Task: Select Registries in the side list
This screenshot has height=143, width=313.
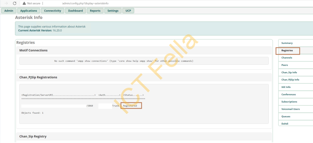Action: point(296,50)
